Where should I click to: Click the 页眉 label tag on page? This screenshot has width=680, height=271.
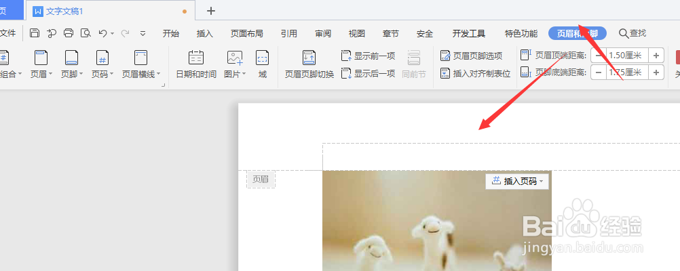(x=261, y=180)
